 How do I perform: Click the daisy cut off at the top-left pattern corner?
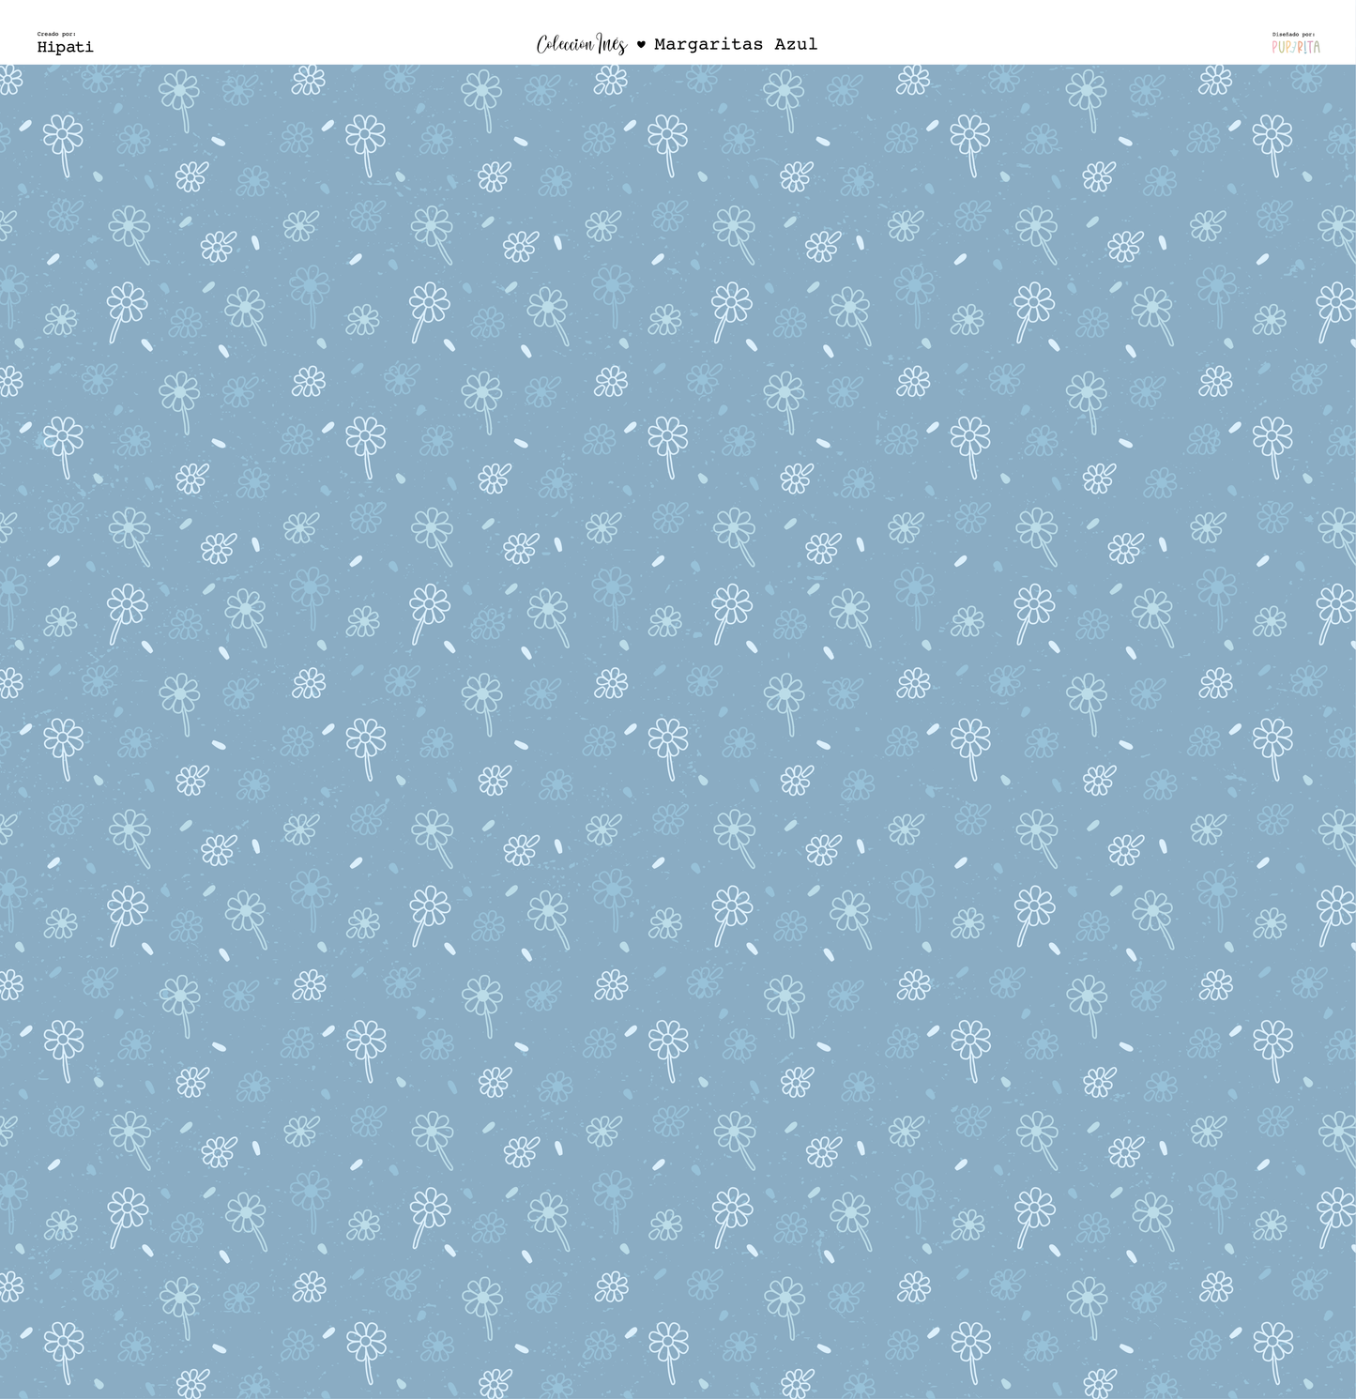click(x=9, y=80)
